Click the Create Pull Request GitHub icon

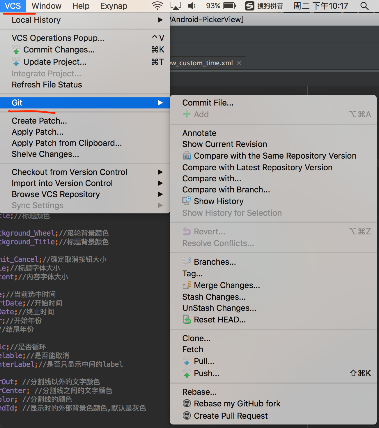[x=187, y=415]
